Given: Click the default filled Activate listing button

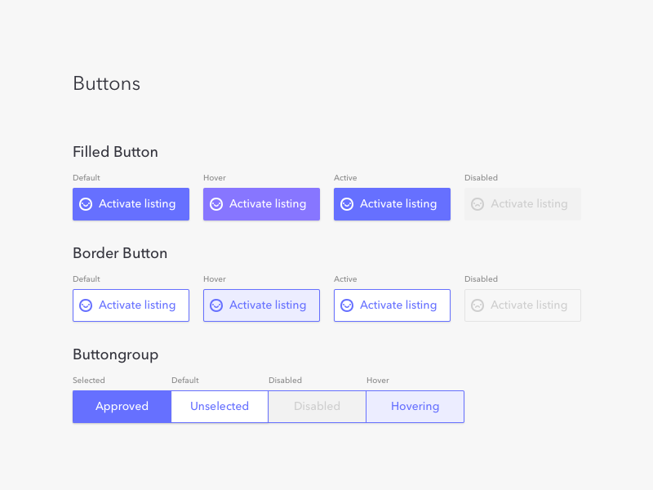Looking at the screenshot, I should point(131,204).
